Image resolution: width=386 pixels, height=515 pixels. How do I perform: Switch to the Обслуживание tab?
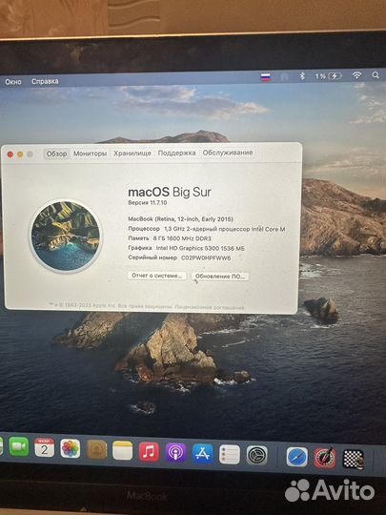tap(228, 153)
